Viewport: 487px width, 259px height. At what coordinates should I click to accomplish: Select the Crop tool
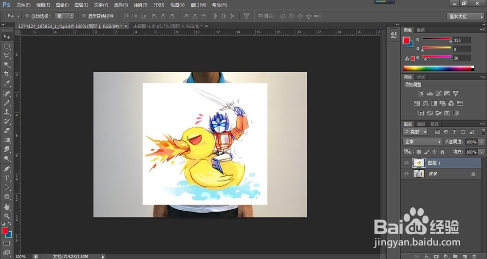point(6,74)
